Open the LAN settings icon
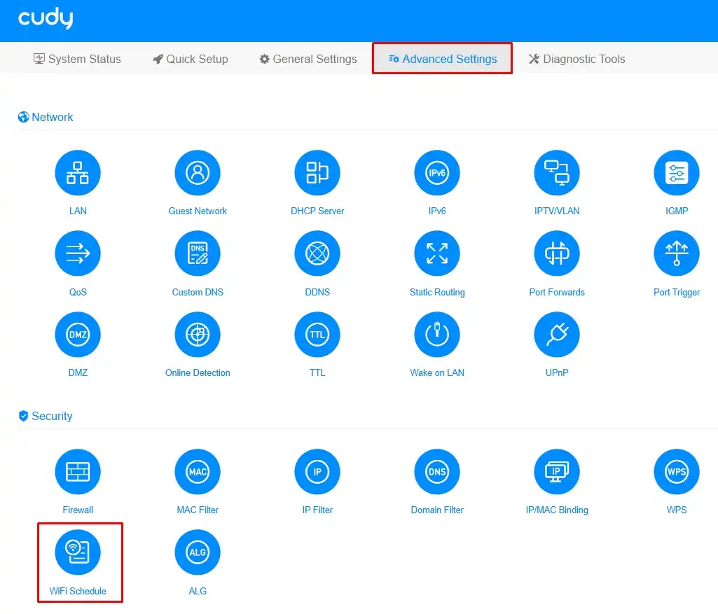Image resolution: width=718 pixels, height=614 pixels. [x=77, y=173]
